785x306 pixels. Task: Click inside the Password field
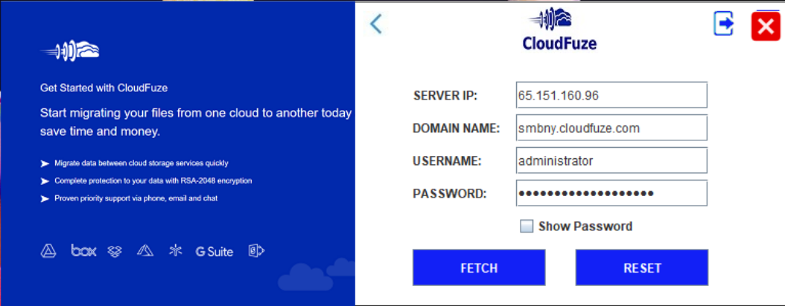(x=611, y=193)
